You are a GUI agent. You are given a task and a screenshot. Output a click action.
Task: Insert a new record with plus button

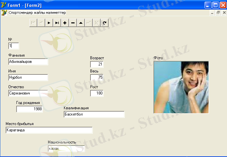click(65, 23)
